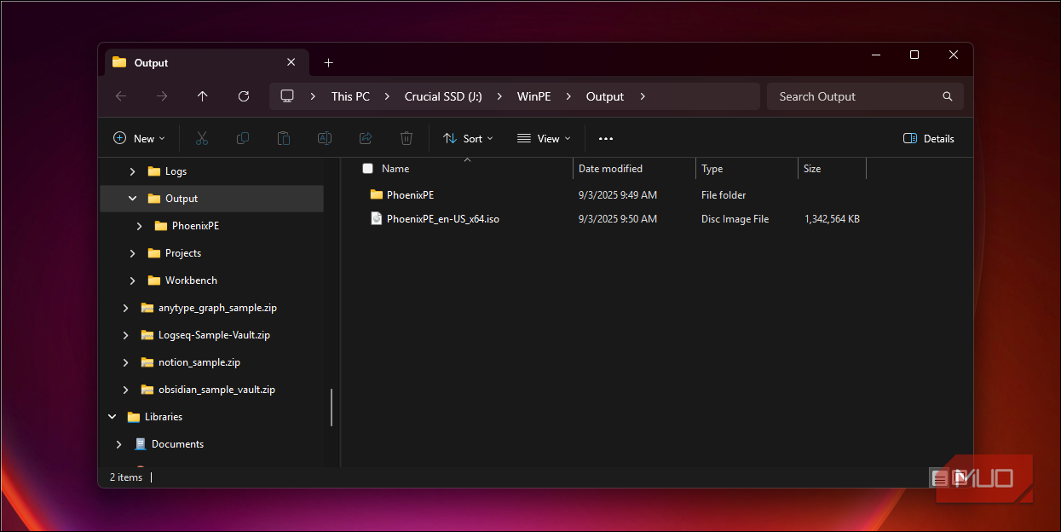This screenshot has width=1061, height=532.
Task: Click the PhoenixPE folder icon in file list
Action: (x=376, y=194)
